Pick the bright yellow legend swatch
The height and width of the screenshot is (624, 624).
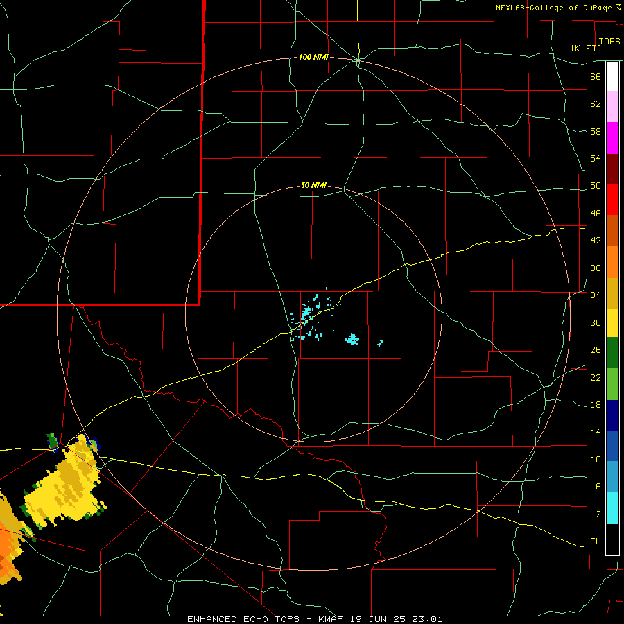[612, 323]
